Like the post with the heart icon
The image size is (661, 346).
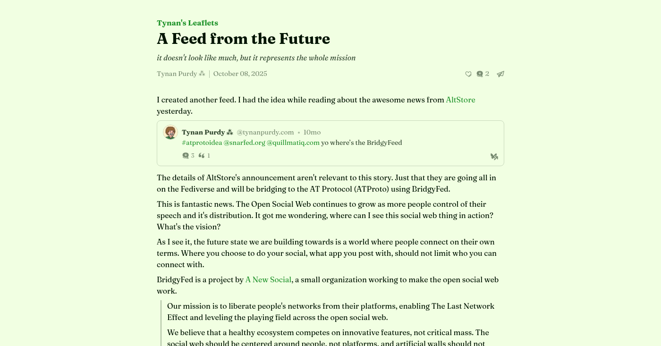coord(468,74)
